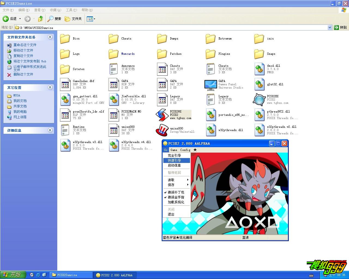Select the unins000 Setup/Uninstall icon
The image size is (349, 279).
click(x=162, y=130)
